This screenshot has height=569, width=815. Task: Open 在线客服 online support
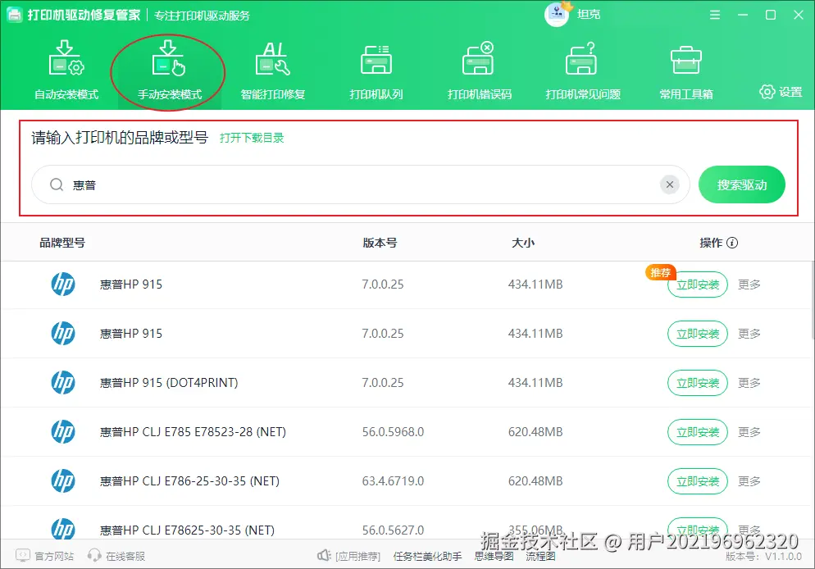(x=116, y=556)
